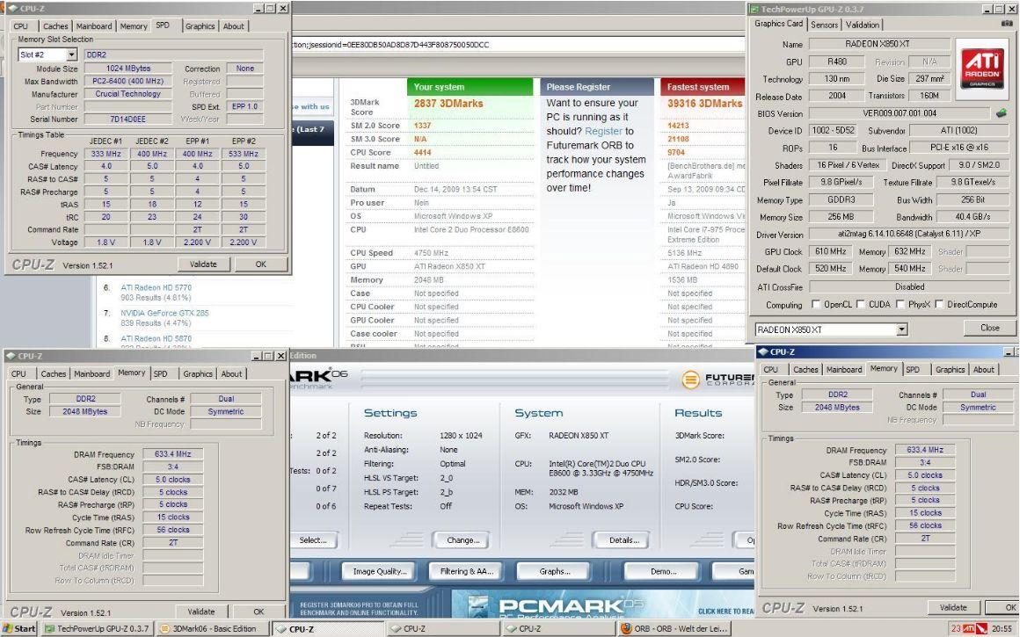Click the taskbar clock showing 20:55

[x=1002, y=628]
